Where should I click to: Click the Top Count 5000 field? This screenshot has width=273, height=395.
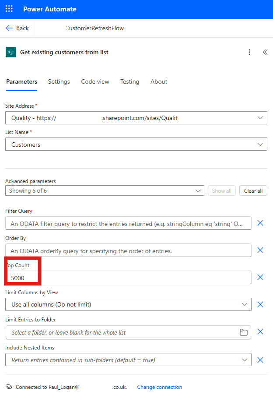coord(128,278)
